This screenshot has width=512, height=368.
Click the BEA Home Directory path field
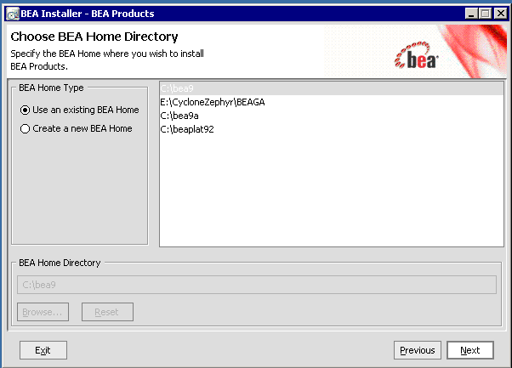pos(257,285)
